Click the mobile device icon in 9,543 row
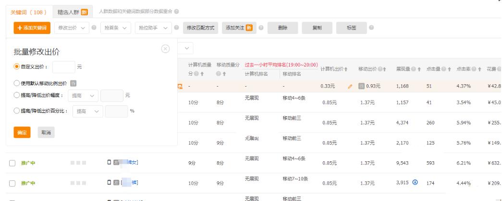This screenshot has height=201, width=502. [109, 162]
